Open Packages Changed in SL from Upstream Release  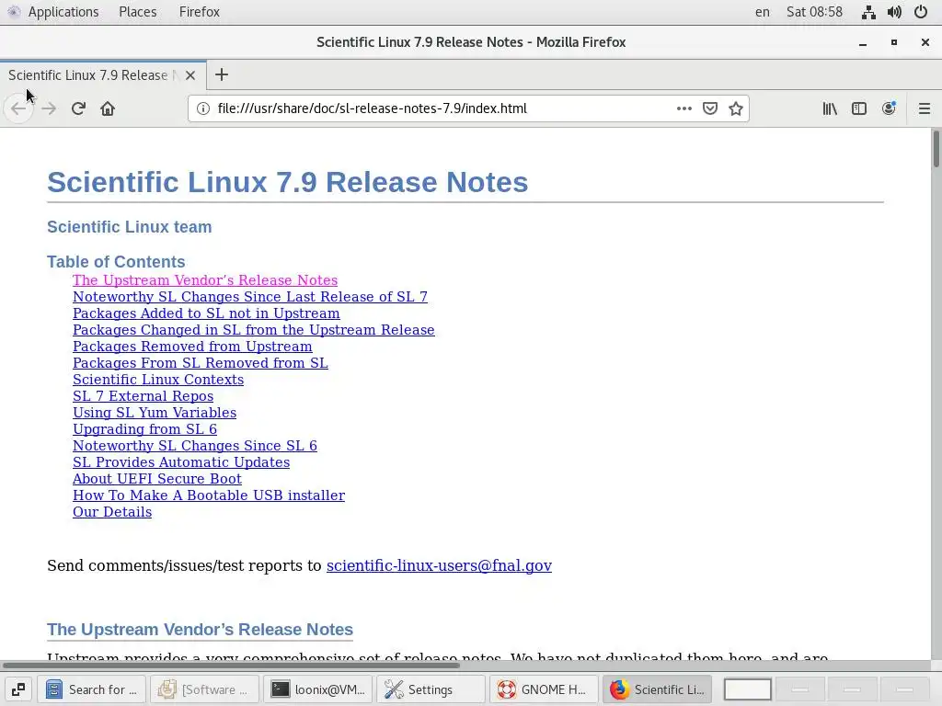254,330
